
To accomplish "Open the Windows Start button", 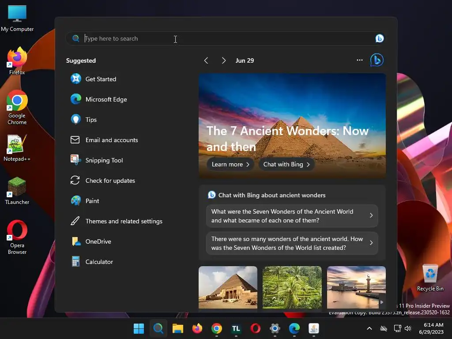I will (139, 328).
